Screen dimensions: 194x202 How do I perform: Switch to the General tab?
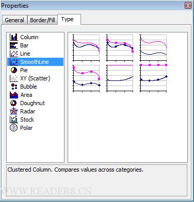click(x=14, y=20)
